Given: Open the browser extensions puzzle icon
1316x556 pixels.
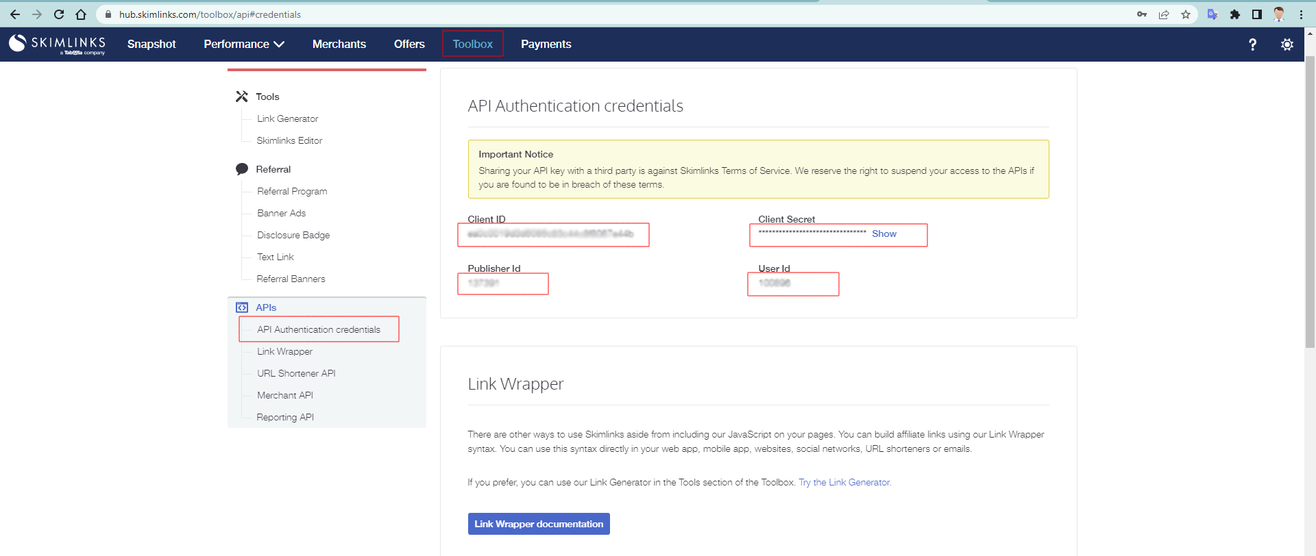Looking at the screenshot, I should point(1234,14).
